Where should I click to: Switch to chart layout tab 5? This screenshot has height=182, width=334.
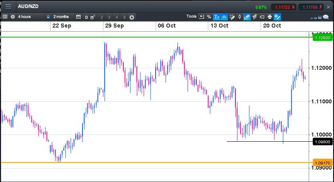pyautogui.click(x=125, y=17)
